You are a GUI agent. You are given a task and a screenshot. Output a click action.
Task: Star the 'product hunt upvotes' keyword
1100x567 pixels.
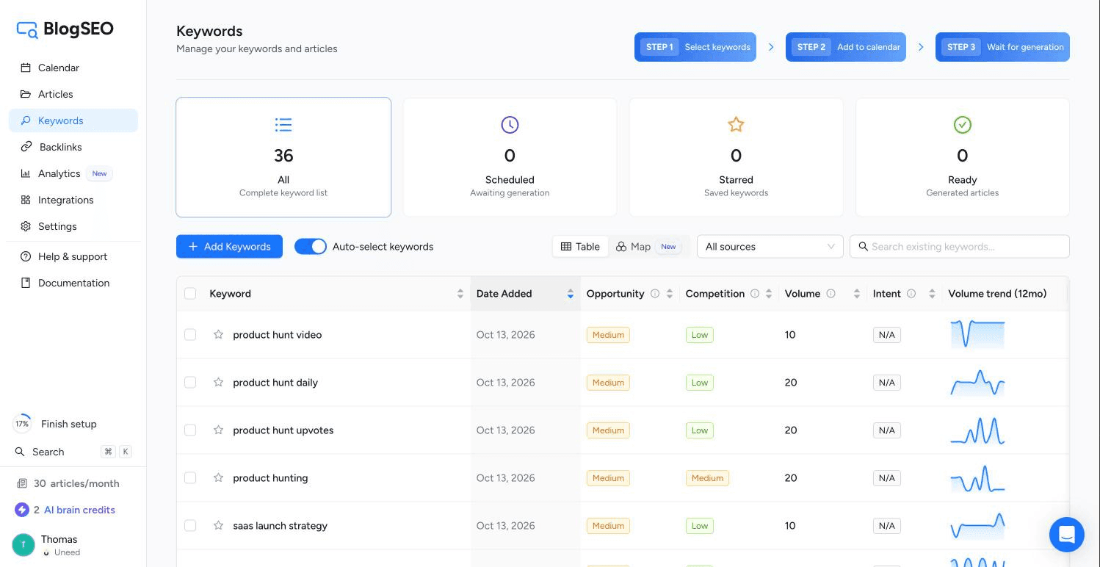point(218,430)
